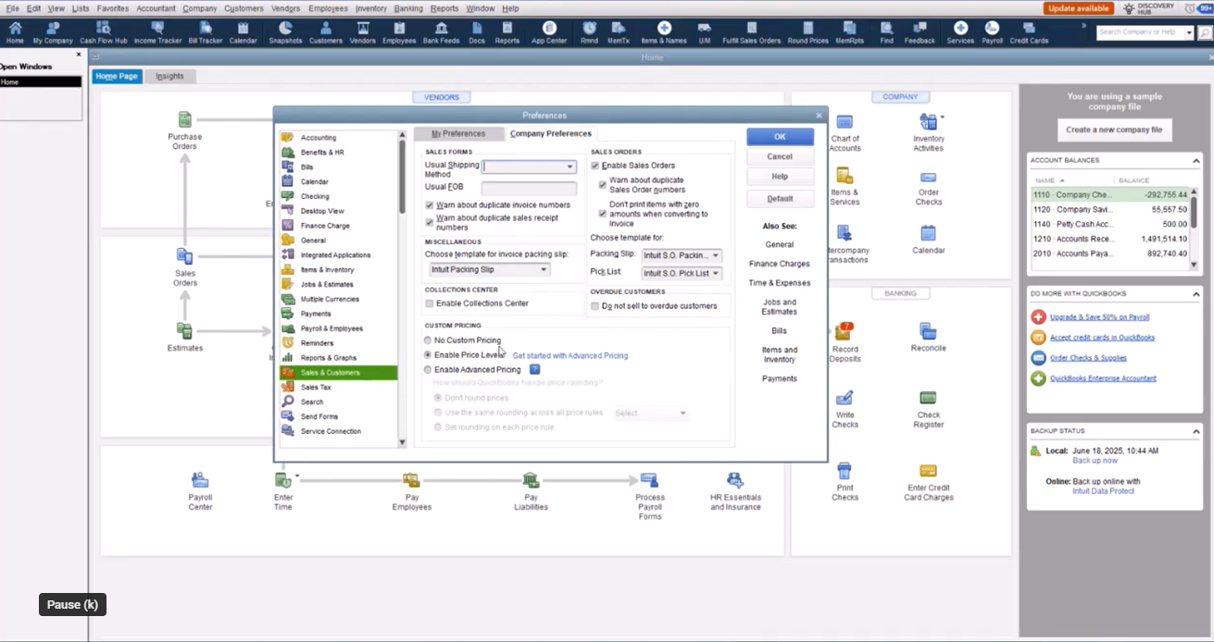Enable the Collections Center checkbox
Screen dimensions: 1214x642
point(429,303)
